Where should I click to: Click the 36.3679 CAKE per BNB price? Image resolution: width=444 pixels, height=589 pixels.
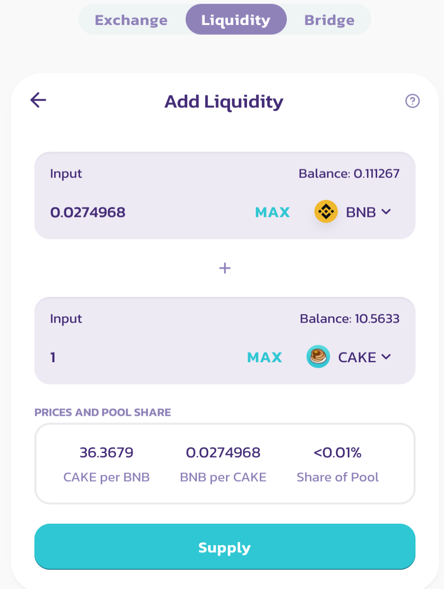(107, 453)
